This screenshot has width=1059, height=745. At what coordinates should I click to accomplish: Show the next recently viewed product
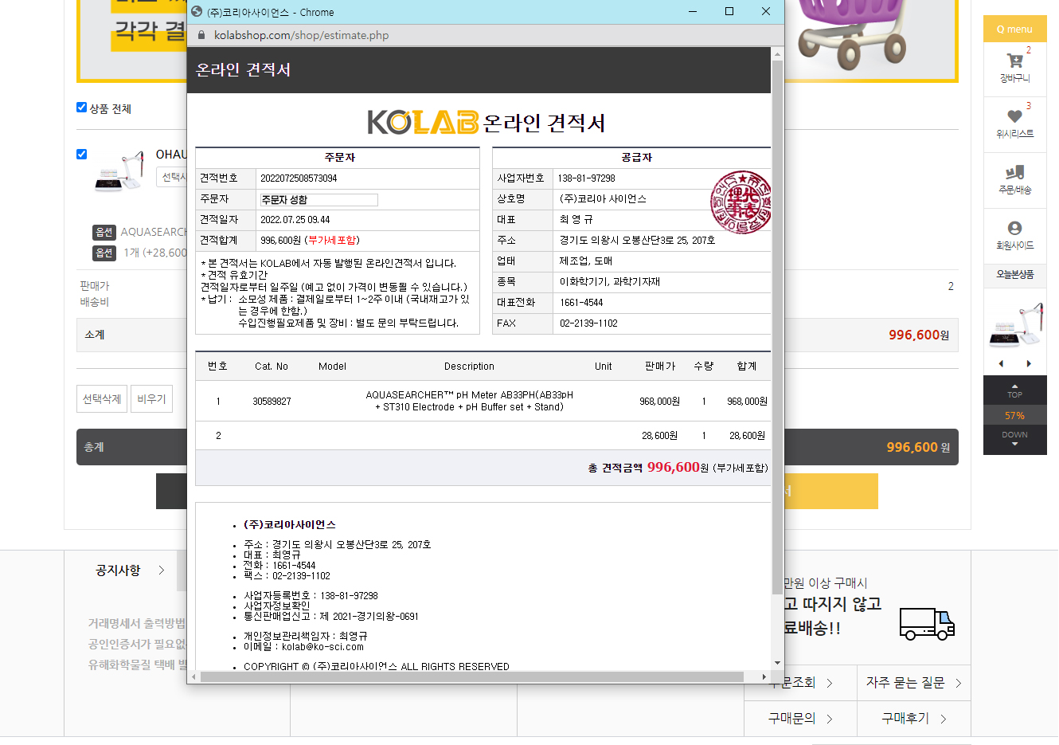pos(1029,363)
